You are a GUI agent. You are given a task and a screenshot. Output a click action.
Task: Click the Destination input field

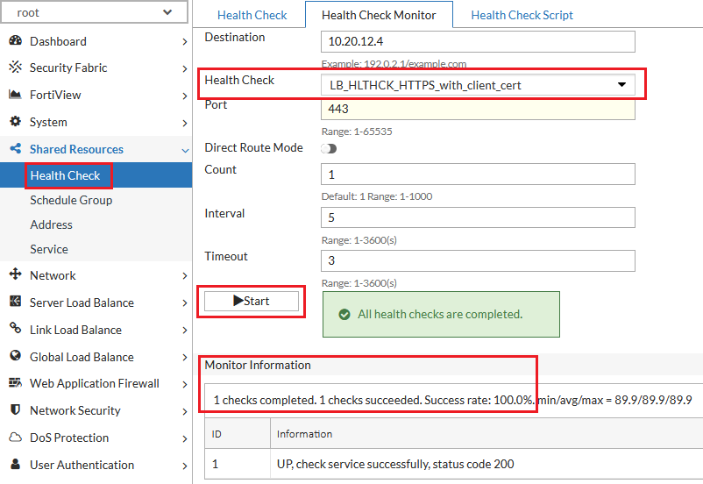pyautogui.click(x=478, y=41)
